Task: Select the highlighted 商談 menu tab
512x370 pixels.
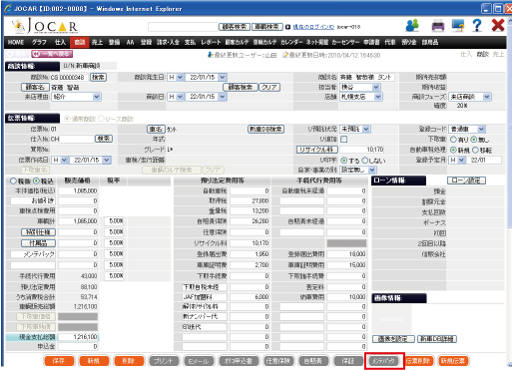Action: click(80, 42)
